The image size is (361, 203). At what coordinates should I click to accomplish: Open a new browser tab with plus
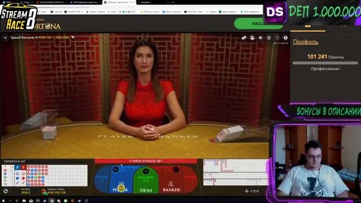173,2
